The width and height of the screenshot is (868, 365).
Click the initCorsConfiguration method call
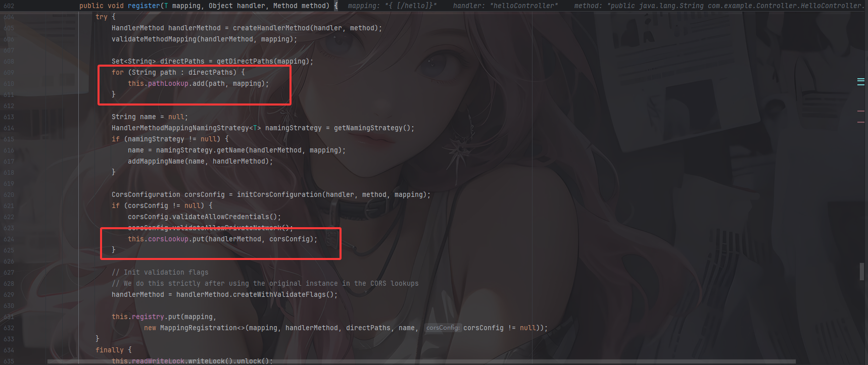point(279,194)
